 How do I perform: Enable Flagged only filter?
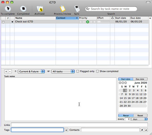78,71
